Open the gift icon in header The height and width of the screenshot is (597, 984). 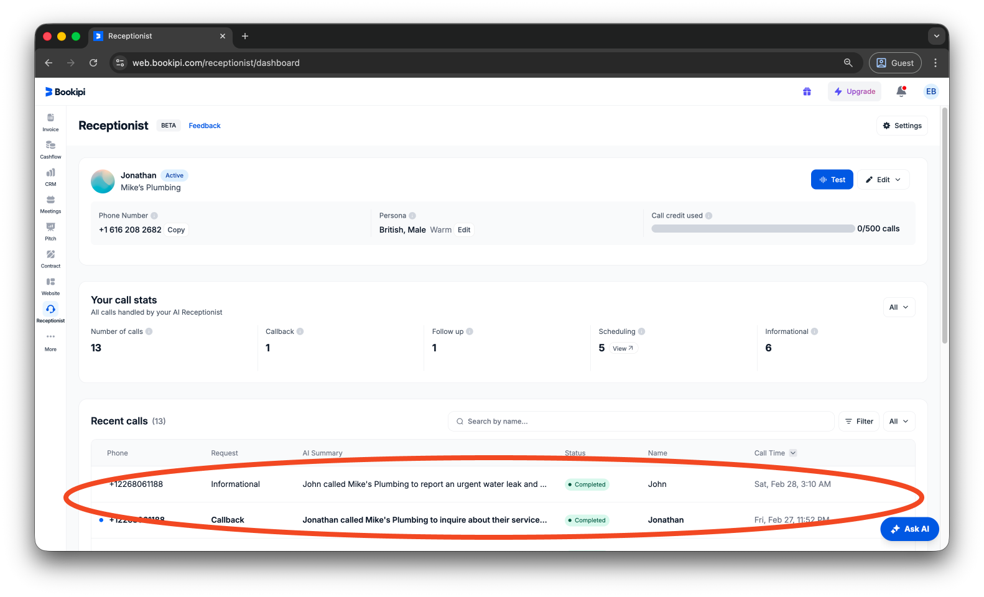807,91
